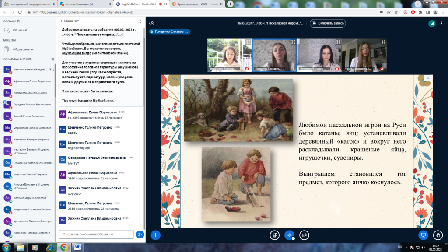448x252 pixels.
Task: Select user Марковская Оксана Сергеевна
Action: (28, 128)
